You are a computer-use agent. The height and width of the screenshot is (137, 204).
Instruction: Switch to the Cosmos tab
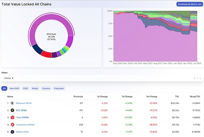(x=46, y=89)
